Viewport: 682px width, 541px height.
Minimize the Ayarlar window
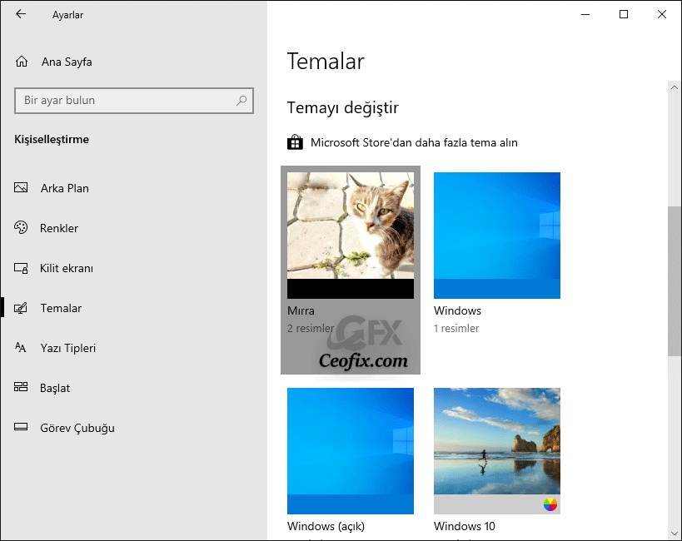585,14
